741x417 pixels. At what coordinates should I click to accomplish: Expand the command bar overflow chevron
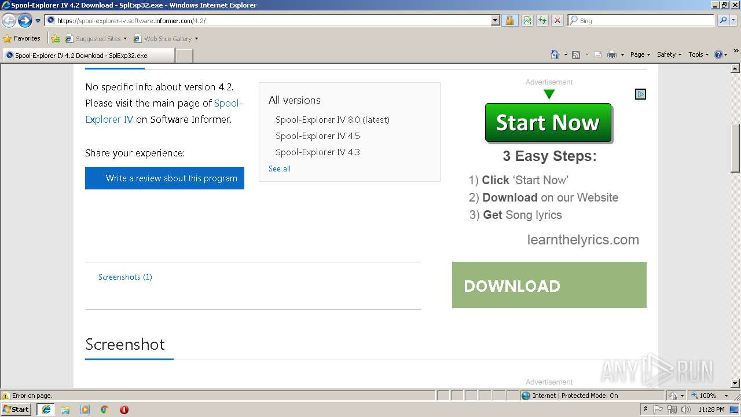pyautogui.click(x=736, y=52)
